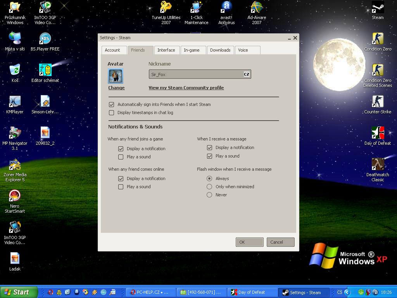Image resolution: width=397 pixels, height=298 pixels.
Task: Toggle sound when receiving a message
Action: (x=209, y=156)
